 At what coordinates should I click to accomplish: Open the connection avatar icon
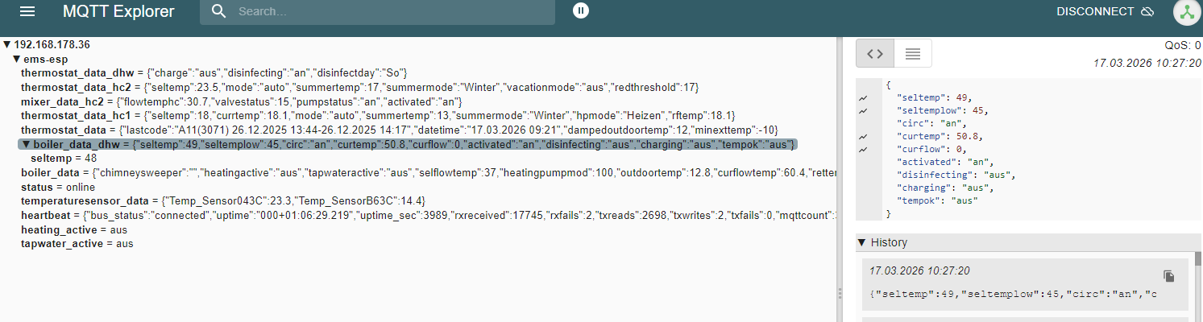tap(1185, 12)
